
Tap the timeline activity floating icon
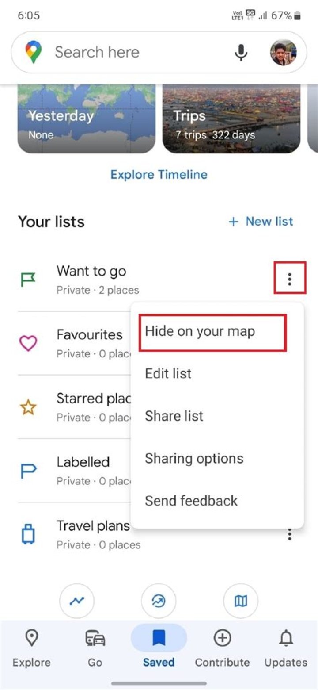point(77,601)
